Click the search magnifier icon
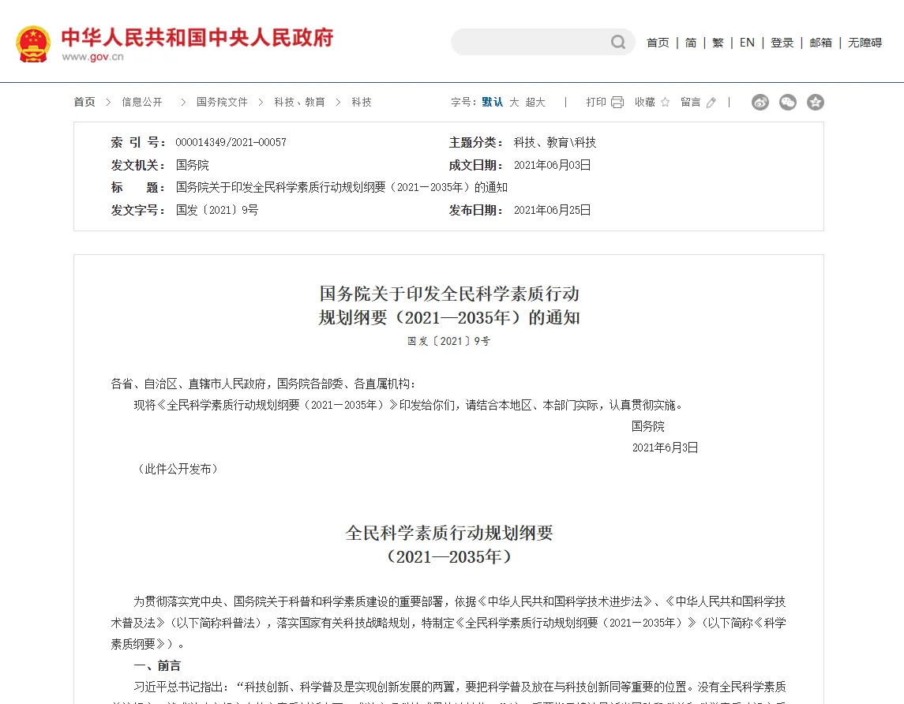 [x=618, y=43]
